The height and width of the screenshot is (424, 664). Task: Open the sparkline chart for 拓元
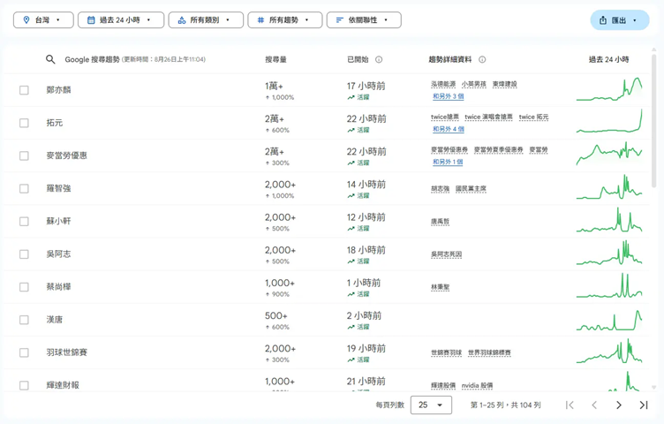click(x=609, y=122)
